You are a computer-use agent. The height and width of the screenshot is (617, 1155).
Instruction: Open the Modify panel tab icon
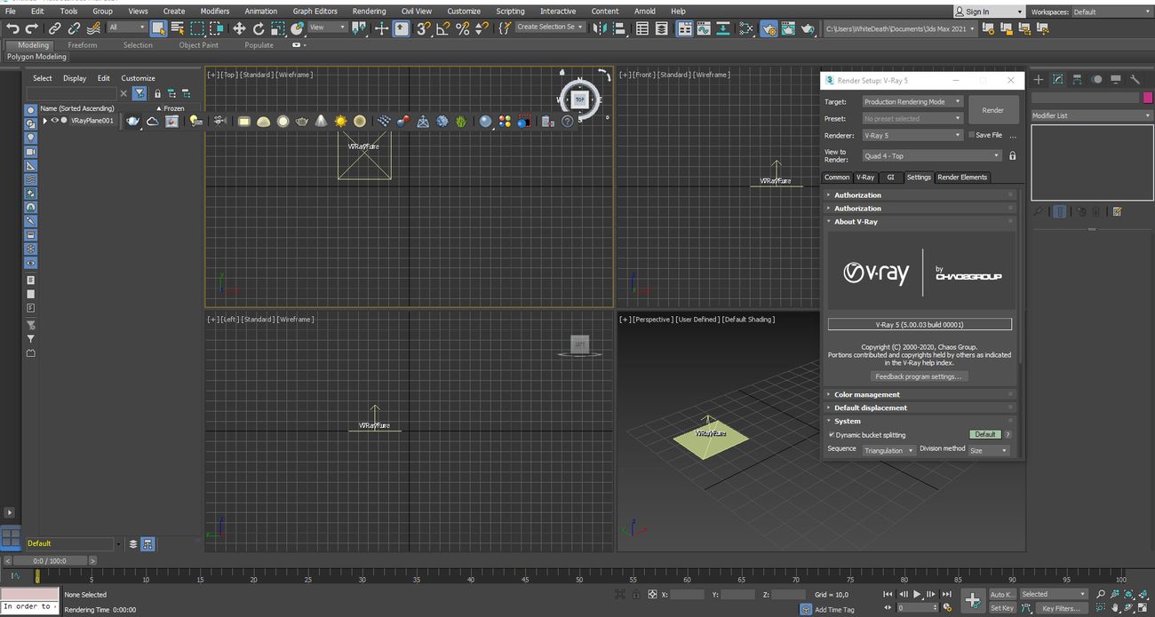click(1057, 80)
